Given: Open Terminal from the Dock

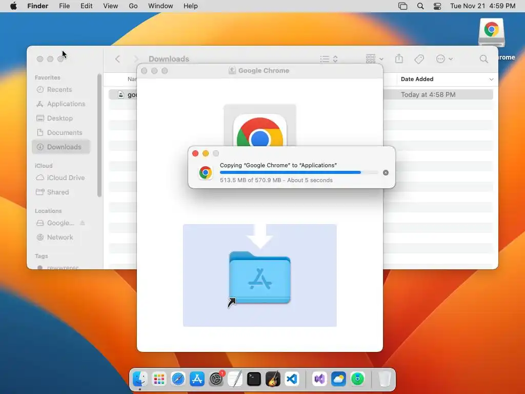Looking at the screenshot, I should point(254,379).
